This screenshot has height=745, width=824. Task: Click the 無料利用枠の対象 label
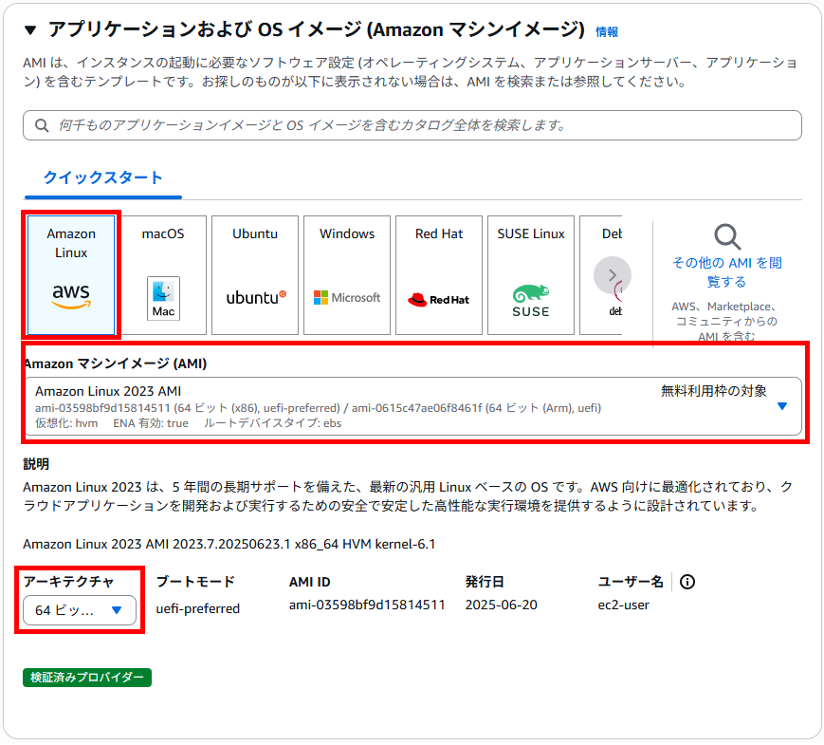[x=713, y=391]
